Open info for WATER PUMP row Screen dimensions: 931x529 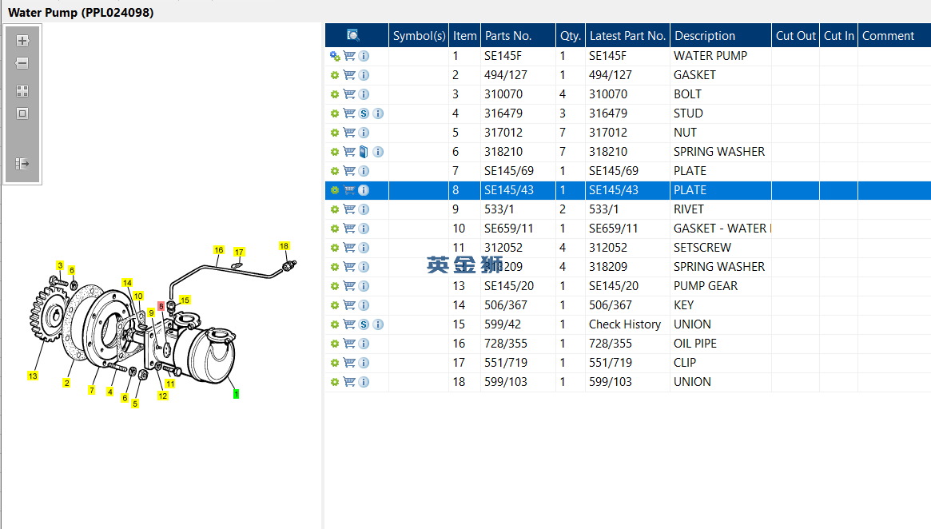364,56
